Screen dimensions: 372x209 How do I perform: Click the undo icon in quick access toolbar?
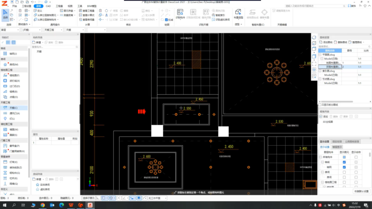32,2
